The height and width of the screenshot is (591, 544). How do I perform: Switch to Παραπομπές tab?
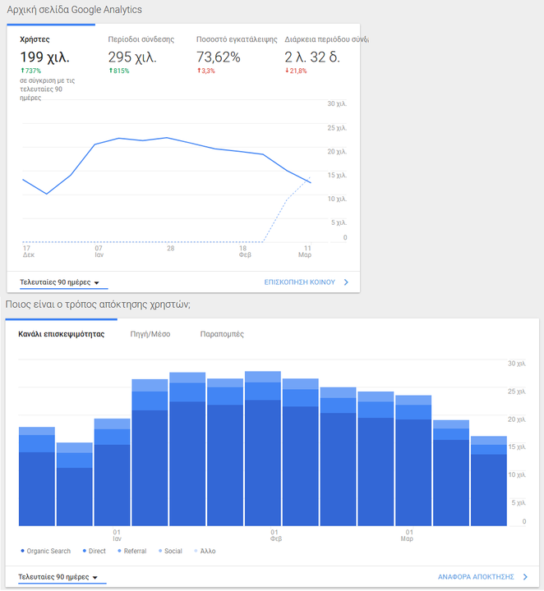(x=222, y=334)
